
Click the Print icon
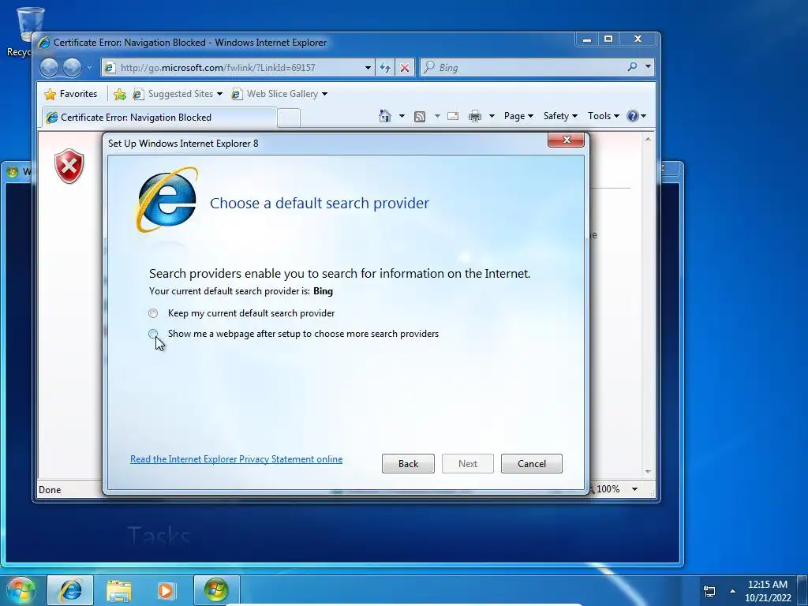(474, 116)
